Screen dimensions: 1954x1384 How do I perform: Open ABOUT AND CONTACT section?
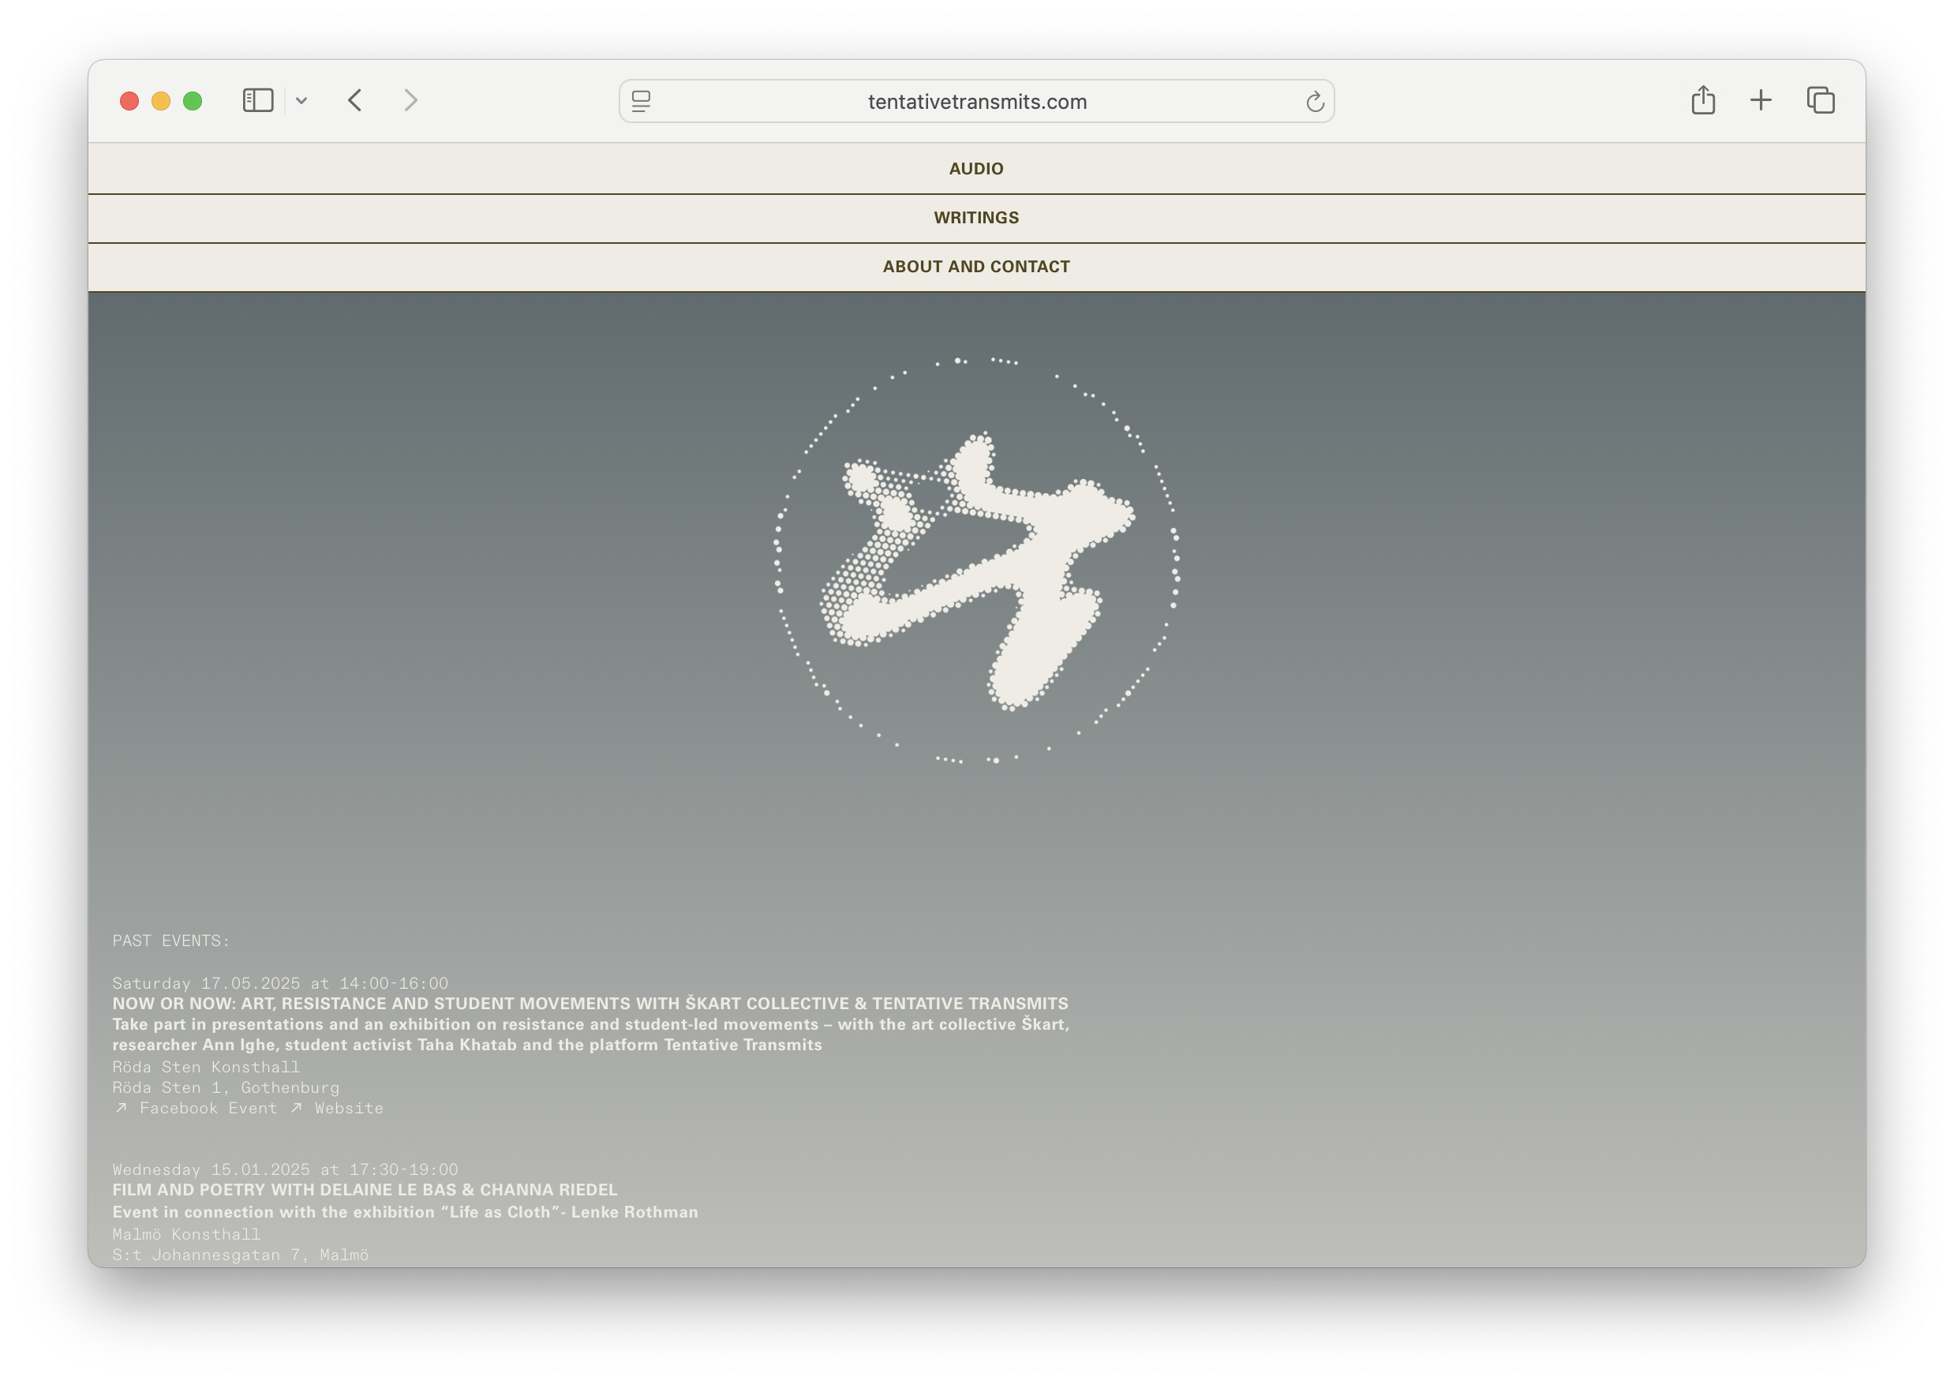tap(976, 267)
